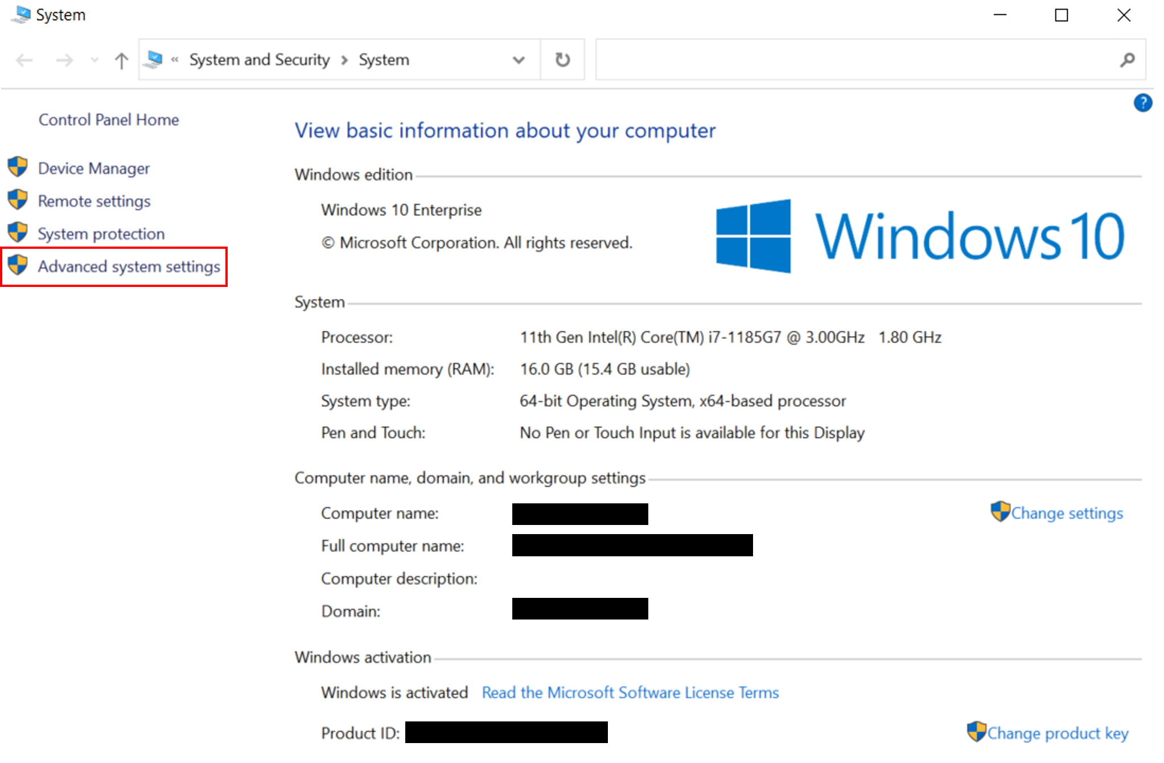Read the Microsoft Software License Terms
The image size is (1164, 763).
tap(630, 692)
